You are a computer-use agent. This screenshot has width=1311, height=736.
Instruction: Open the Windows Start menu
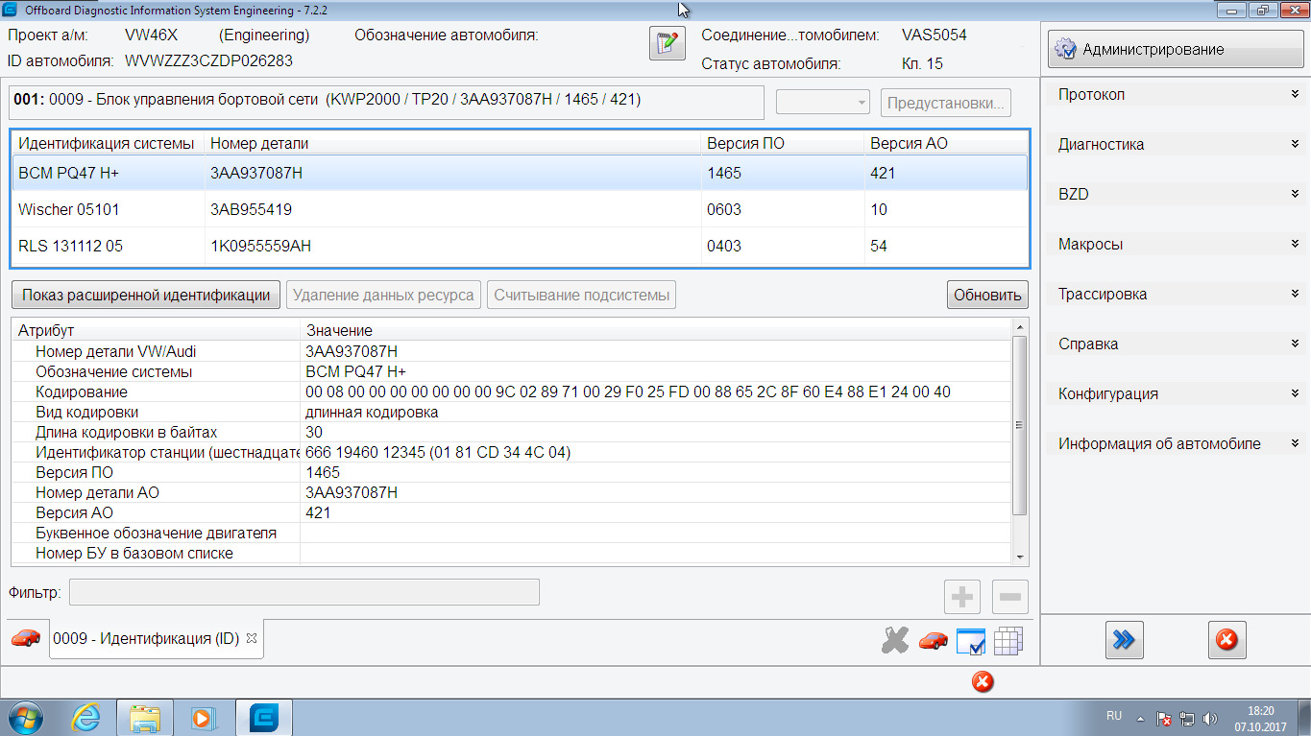27,717
